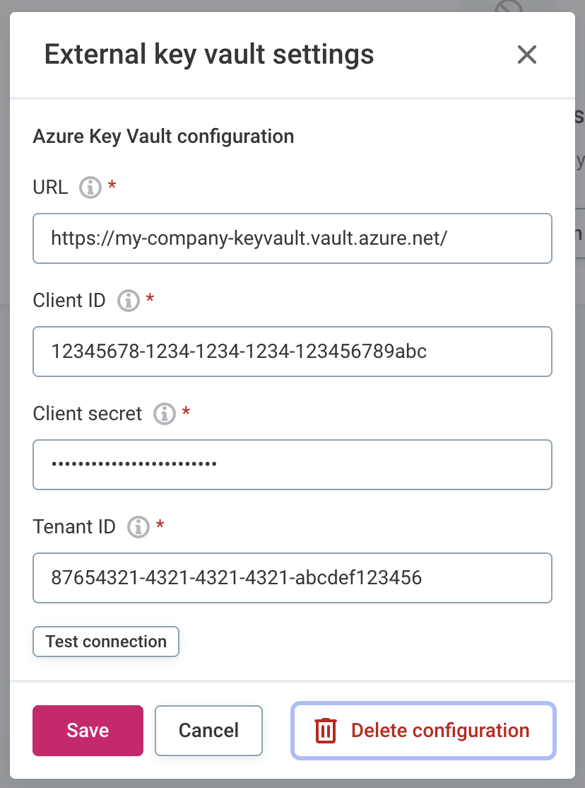Click the URL field containing the Azure address

pos(292,238)
